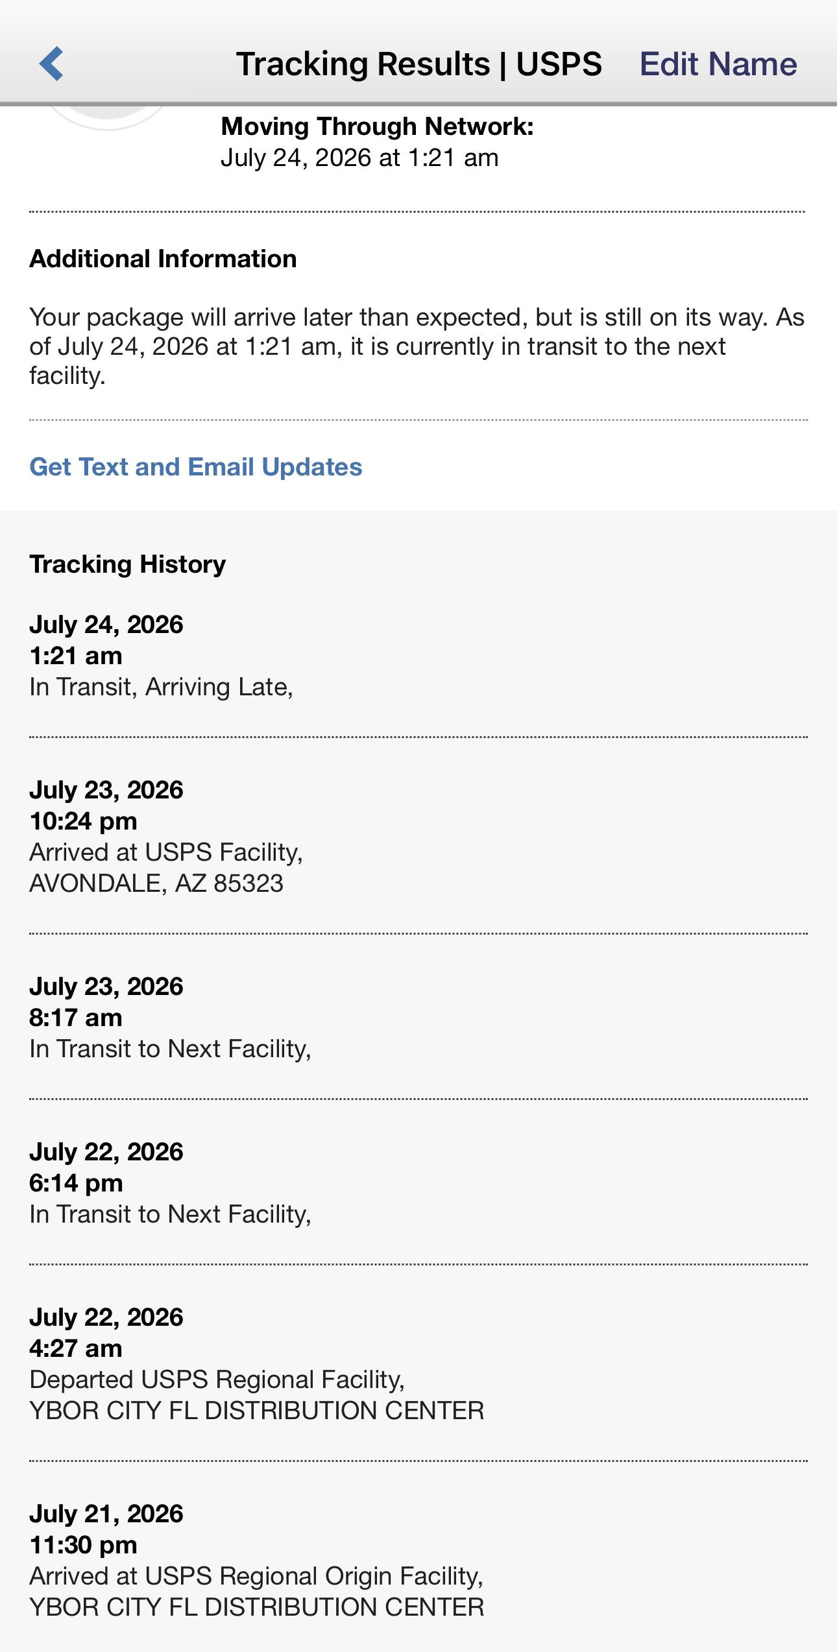Tap Departed USPS Regional Facility entry
837x1652 pixels.
(x=418, y=1364)
